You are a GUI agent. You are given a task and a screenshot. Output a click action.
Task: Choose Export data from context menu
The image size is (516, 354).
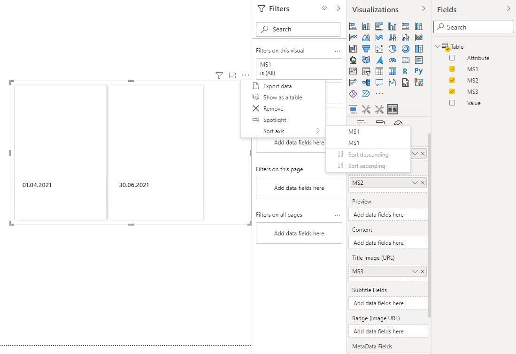pyautogui.click(x=283, y=86)
